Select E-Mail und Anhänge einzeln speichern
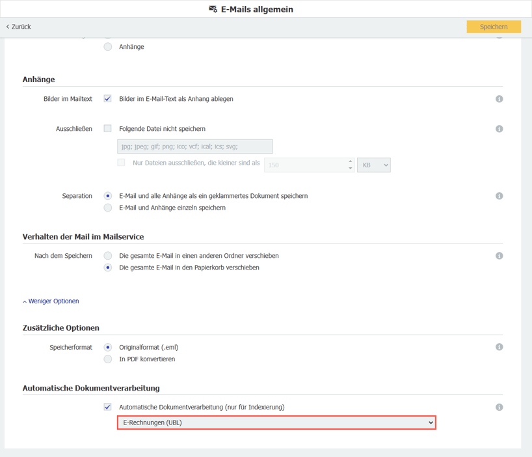 pyautogui.click(x=108, y=208)
